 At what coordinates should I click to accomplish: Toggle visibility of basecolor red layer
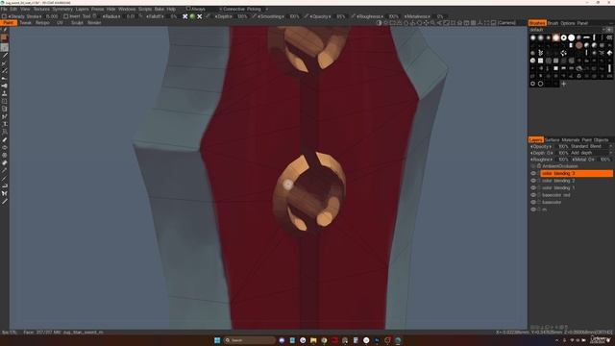(533, 195)
